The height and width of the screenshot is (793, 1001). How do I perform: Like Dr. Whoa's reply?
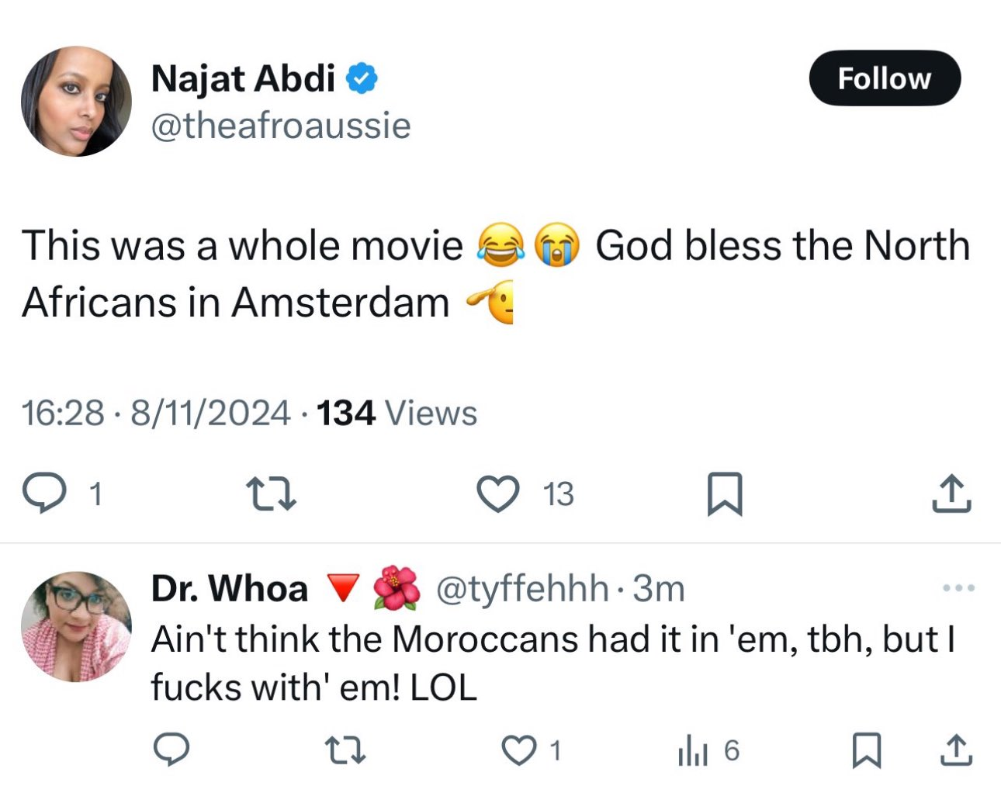point(518,750)
